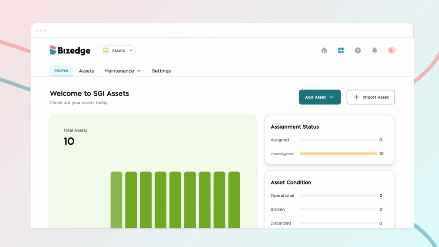Open the user profile avatar
The image size is (439, 247).
tap(391, 51)
